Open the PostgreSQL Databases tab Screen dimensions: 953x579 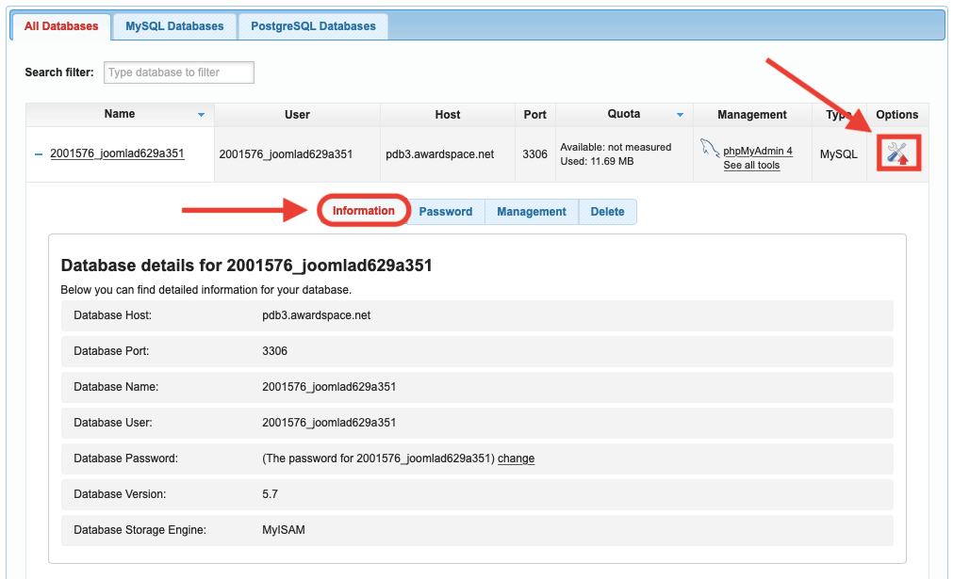(x=313, y=26)
